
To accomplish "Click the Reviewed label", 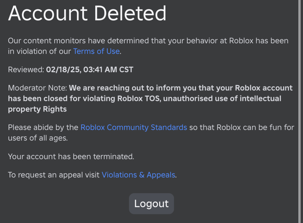I will (26, 70).
